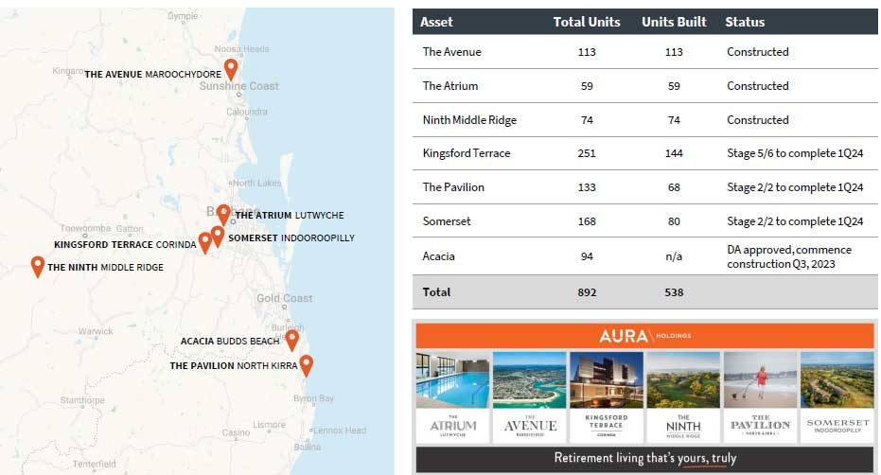Viewport: 881px width, 475px height.
Task: Click 'DA approved, commence construction Q3, 2023' status
Action: (x=789, y=256)
